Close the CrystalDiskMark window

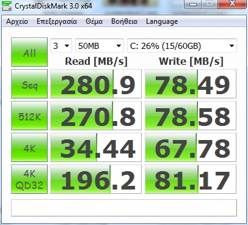tap(232, 4)
